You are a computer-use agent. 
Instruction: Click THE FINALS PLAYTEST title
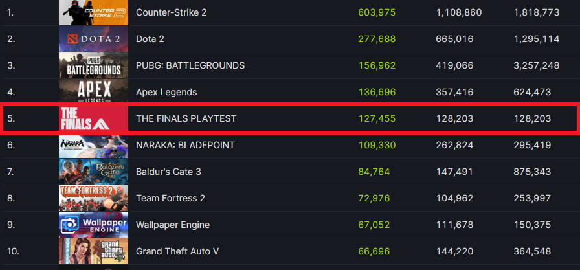[186, 118]
